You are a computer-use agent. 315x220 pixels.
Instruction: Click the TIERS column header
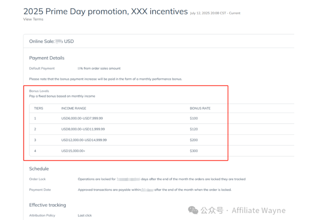(x=38, y=108)
